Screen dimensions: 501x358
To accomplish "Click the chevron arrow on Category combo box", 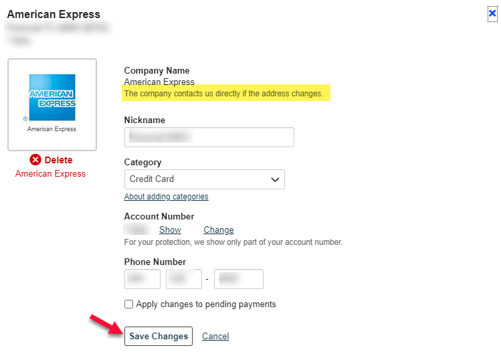I will pos(274,179).
